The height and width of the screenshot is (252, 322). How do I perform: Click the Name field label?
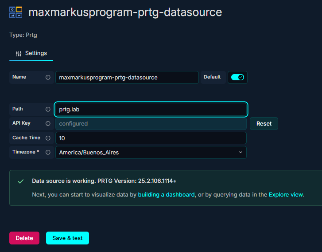19,77
